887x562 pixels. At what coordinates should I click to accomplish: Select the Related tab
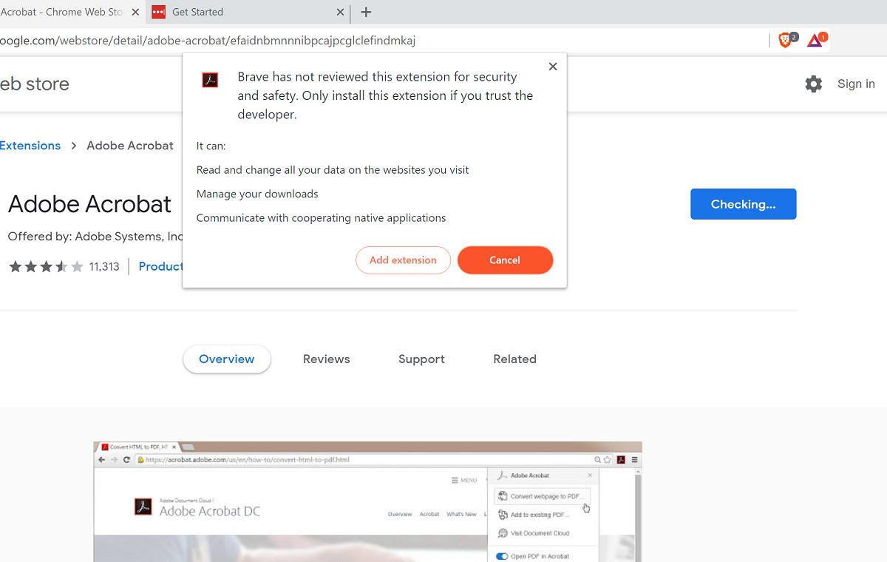pyautogui.click(x=514, y=359)
